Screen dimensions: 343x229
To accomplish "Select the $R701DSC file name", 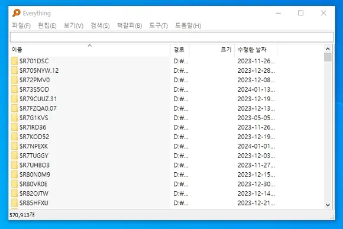I will [x=34, y=61].
